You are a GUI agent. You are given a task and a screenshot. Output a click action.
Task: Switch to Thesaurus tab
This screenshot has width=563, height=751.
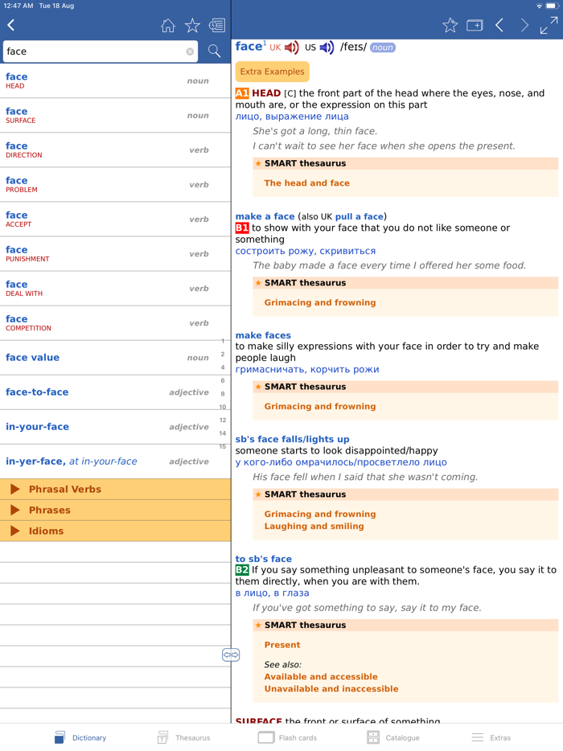[x=183, y=737]
